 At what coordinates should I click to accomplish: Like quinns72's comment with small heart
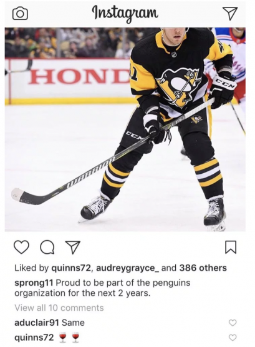click(x=233, y=338)
